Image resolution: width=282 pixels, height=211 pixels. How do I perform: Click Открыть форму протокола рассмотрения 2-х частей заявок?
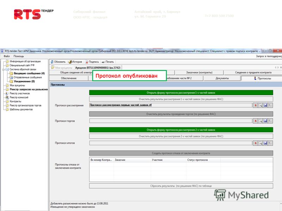pyautogui.click(x=181, y=130)
